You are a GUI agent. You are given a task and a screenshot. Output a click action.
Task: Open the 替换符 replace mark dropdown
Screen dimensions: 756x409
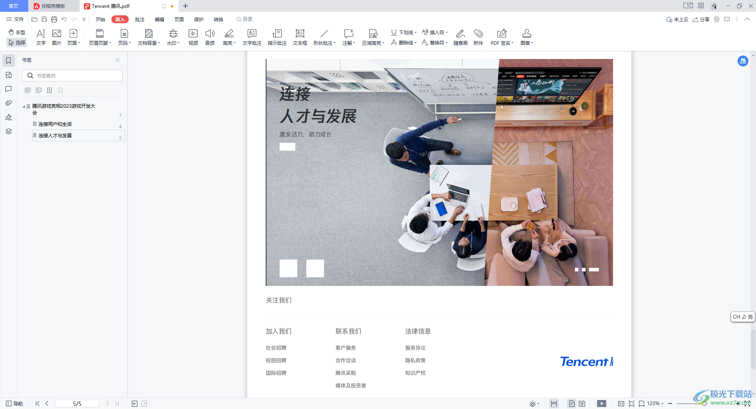(435, 42)
